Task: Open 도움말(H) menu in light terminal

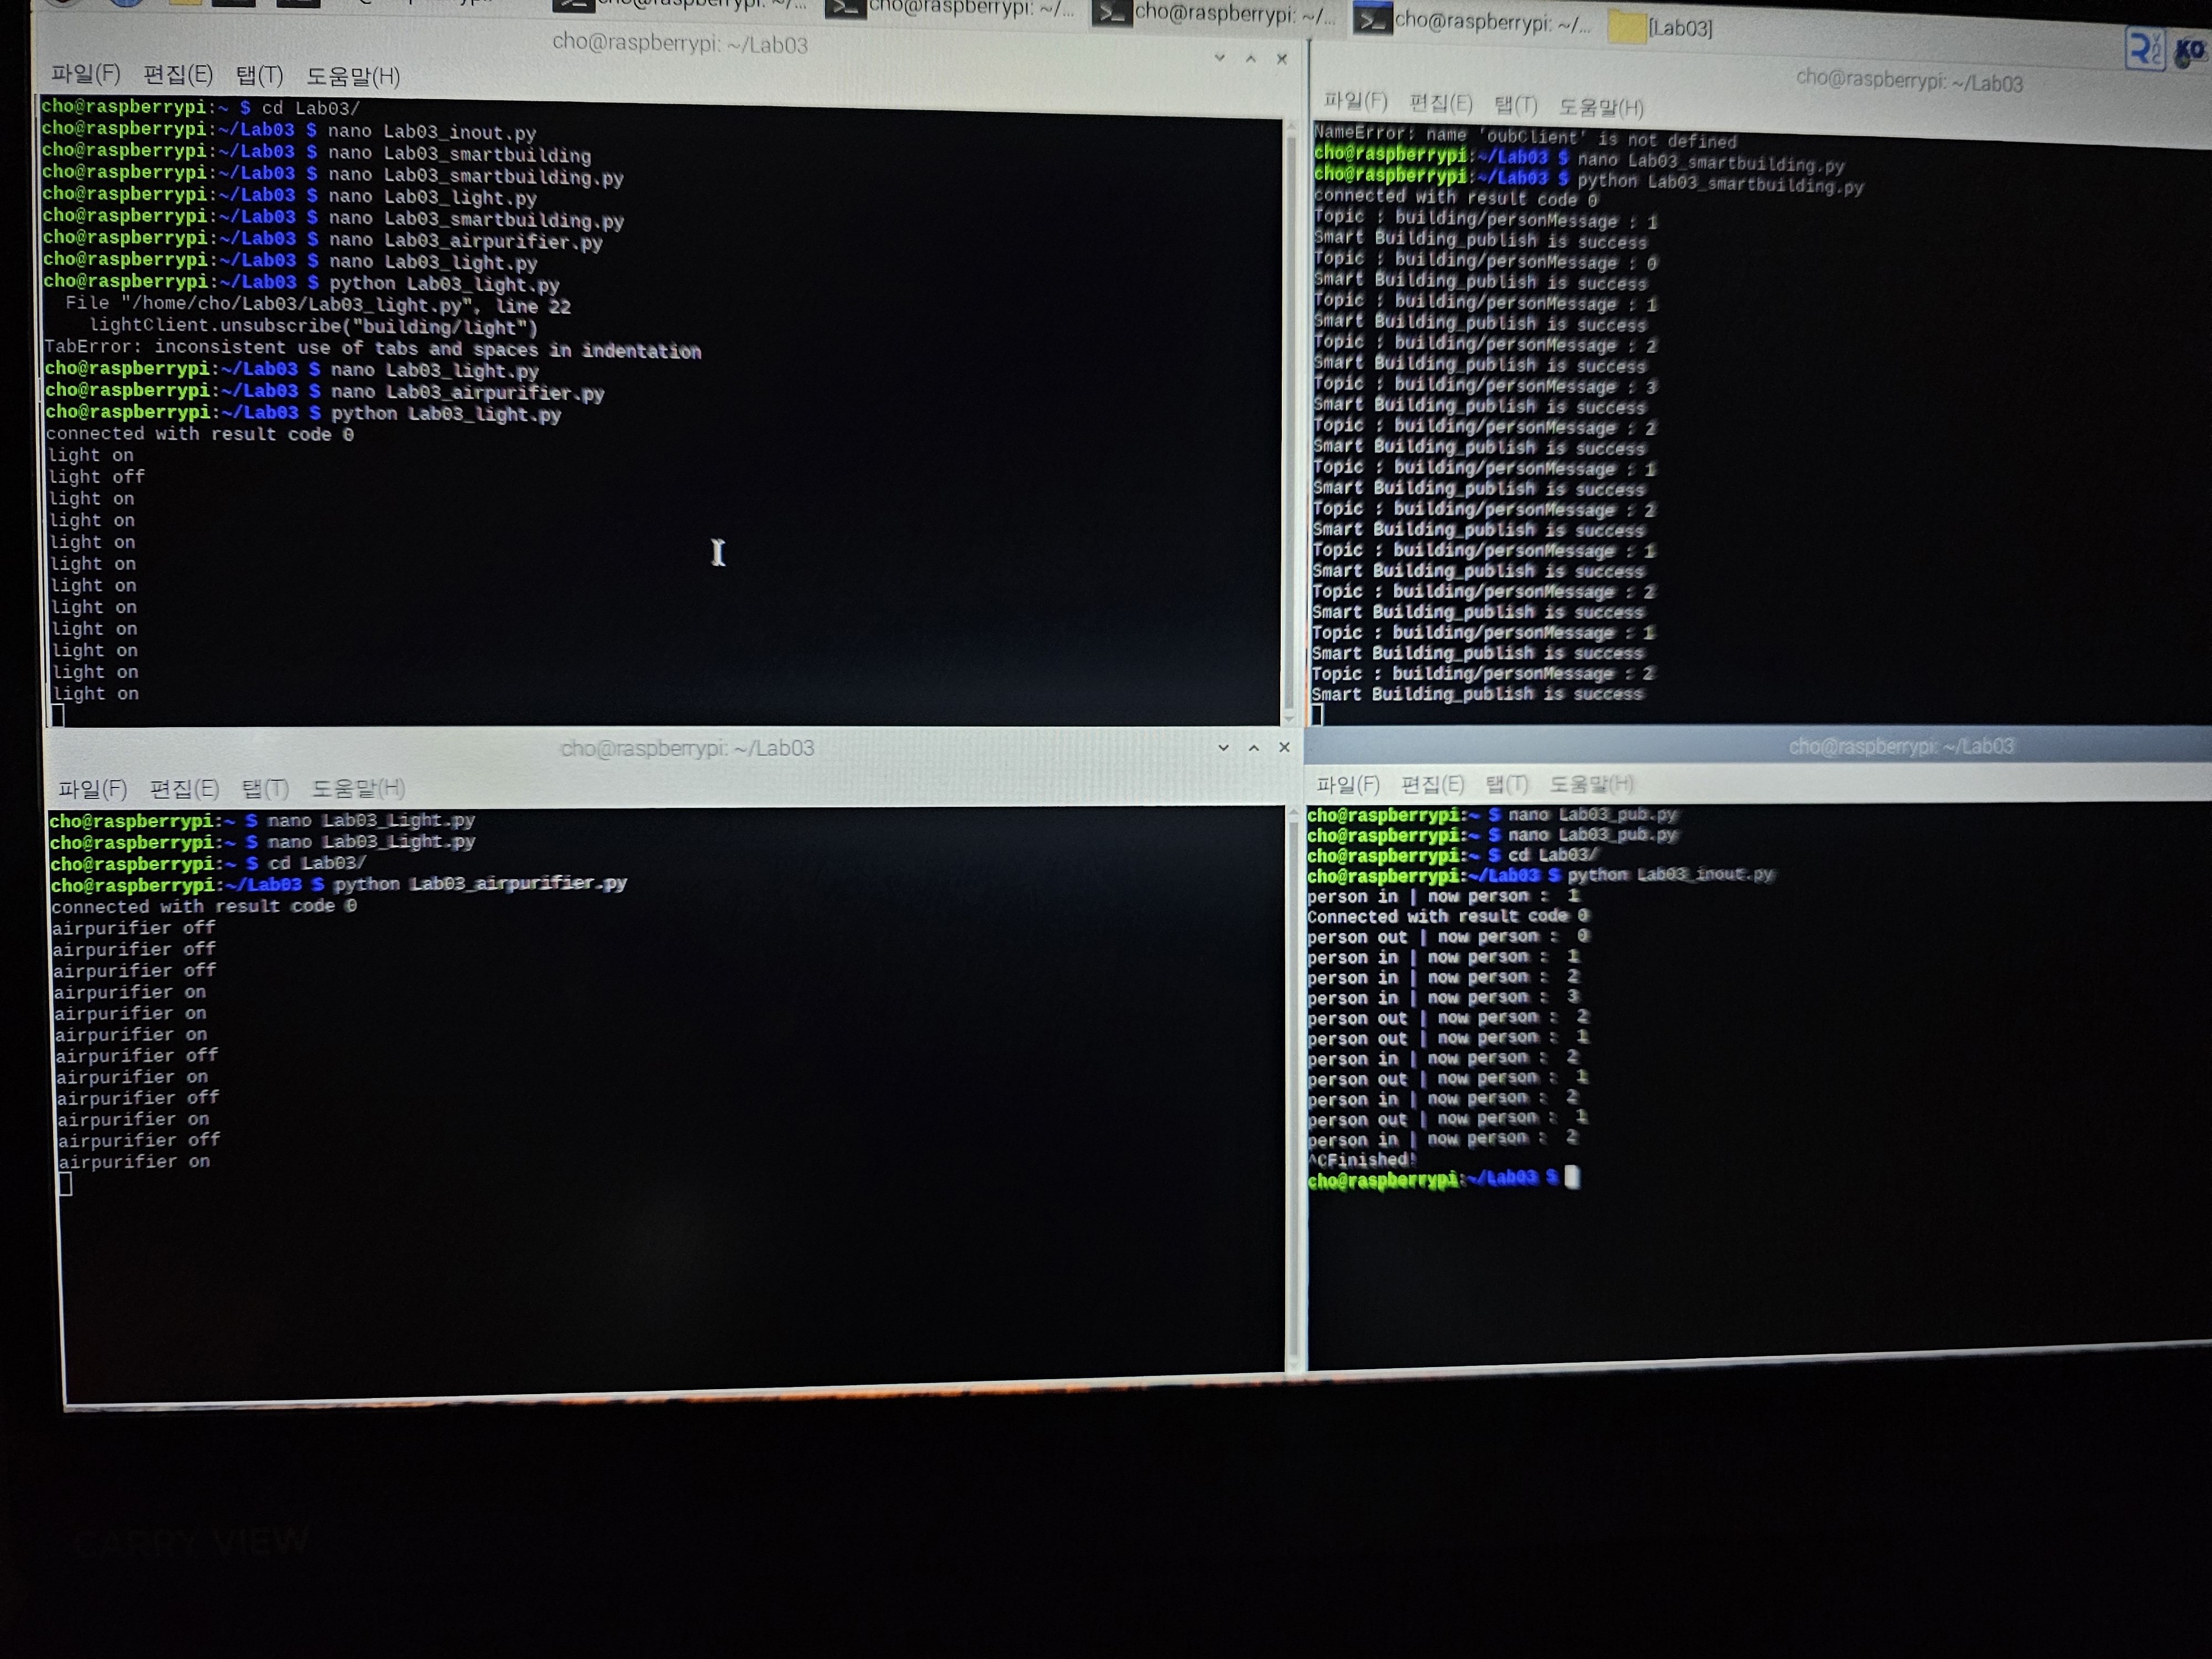Action: [x=352, y=77]
